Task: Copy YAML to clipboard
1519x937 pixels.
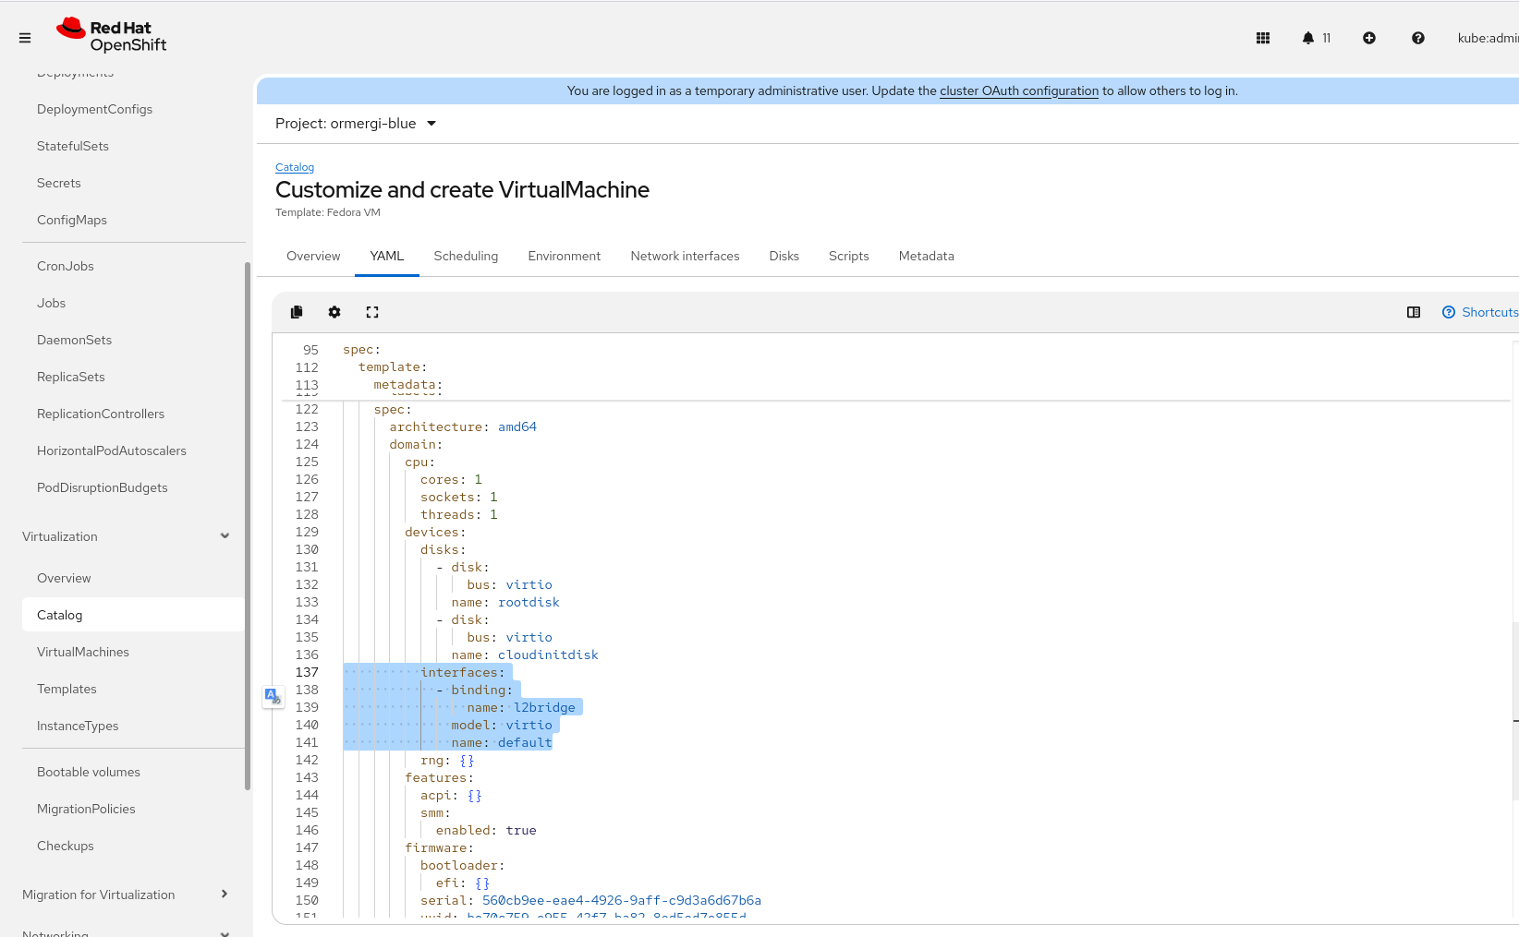Action: tap(297, 312)
